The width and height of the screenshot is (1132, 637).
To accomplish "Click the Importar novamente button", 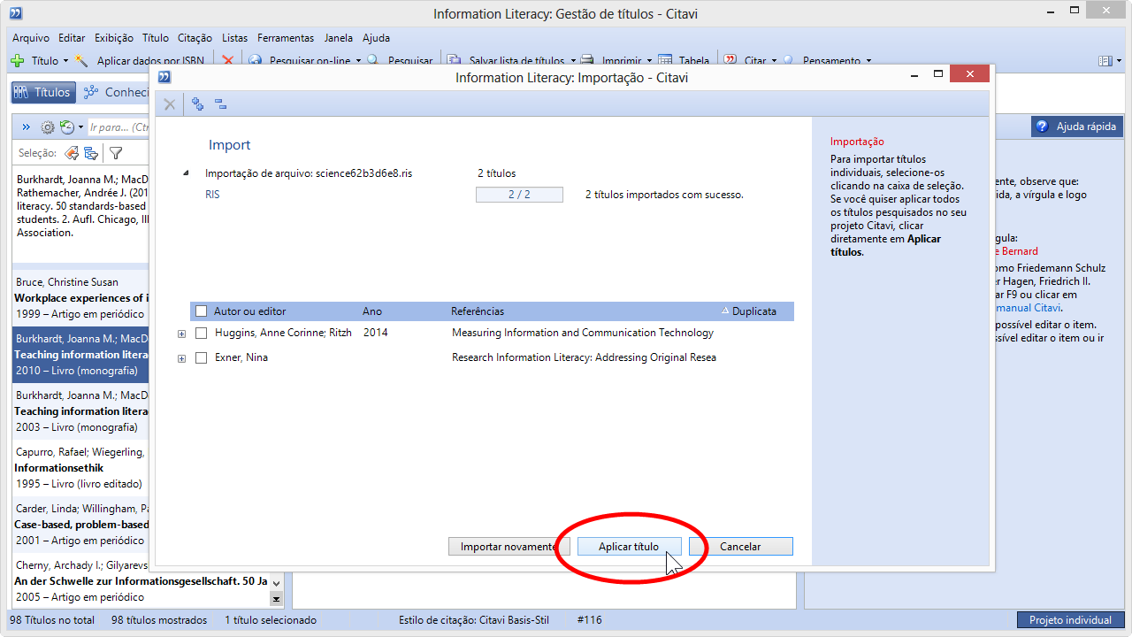I will (x=509, y=547).
